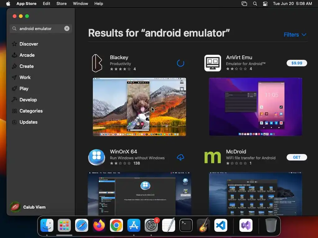Open Control Center in menu bar

(265, 4)
